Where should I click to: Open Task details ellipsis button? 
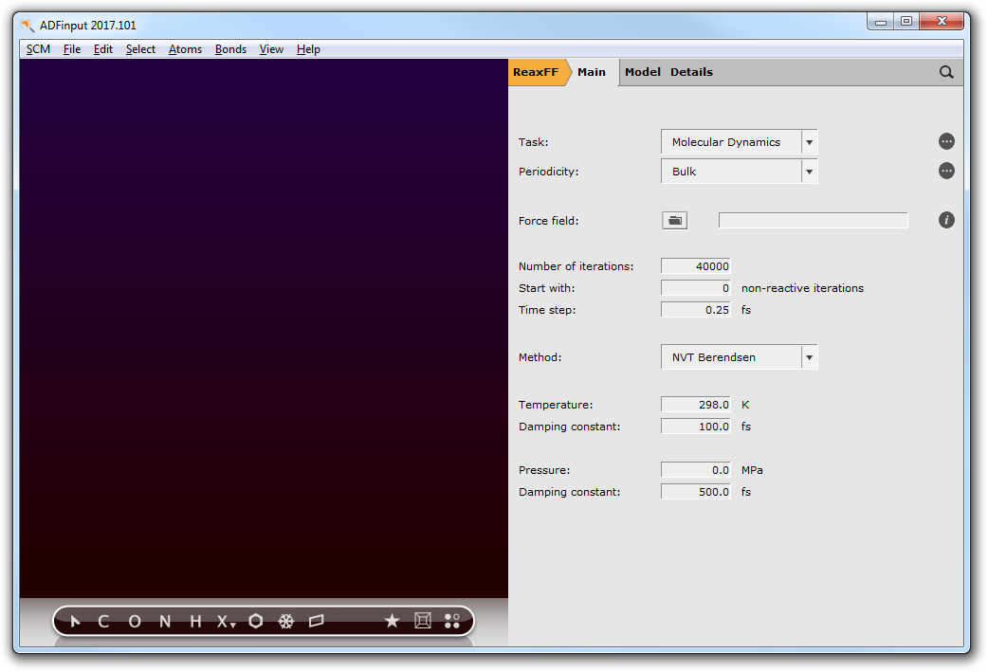(x=945, y=142)
